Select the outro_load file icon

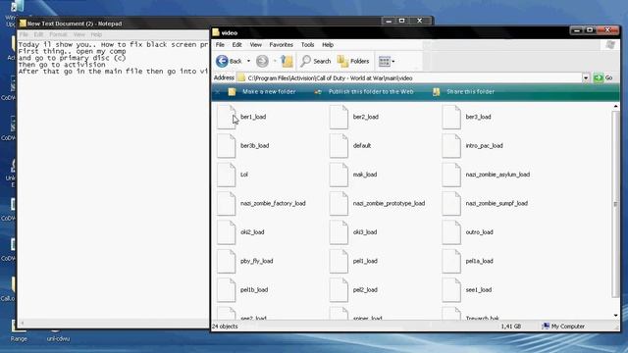[451, 232]
